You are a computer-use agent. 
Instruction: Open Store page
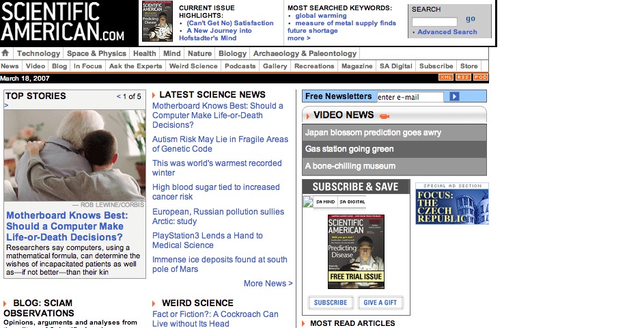469,66
